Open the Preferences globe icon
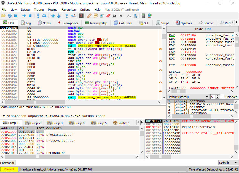The height and width of the screenshot is (173, 239). pyautogui.click(x=149, y=16)
